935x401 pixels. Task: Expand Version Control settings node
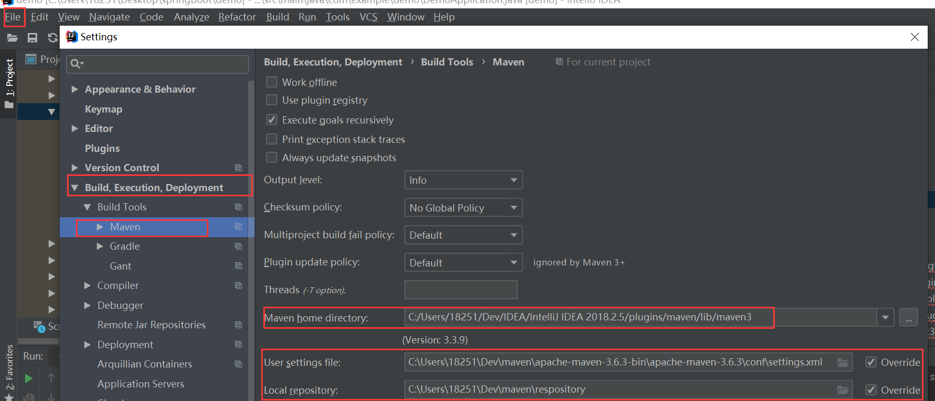tap(75, 168)
